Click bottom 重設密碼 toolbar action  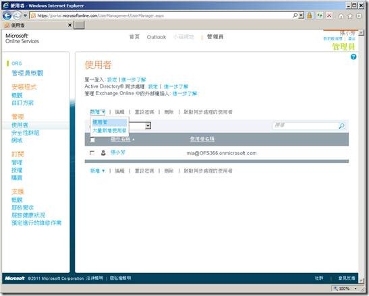pos(144,171)
